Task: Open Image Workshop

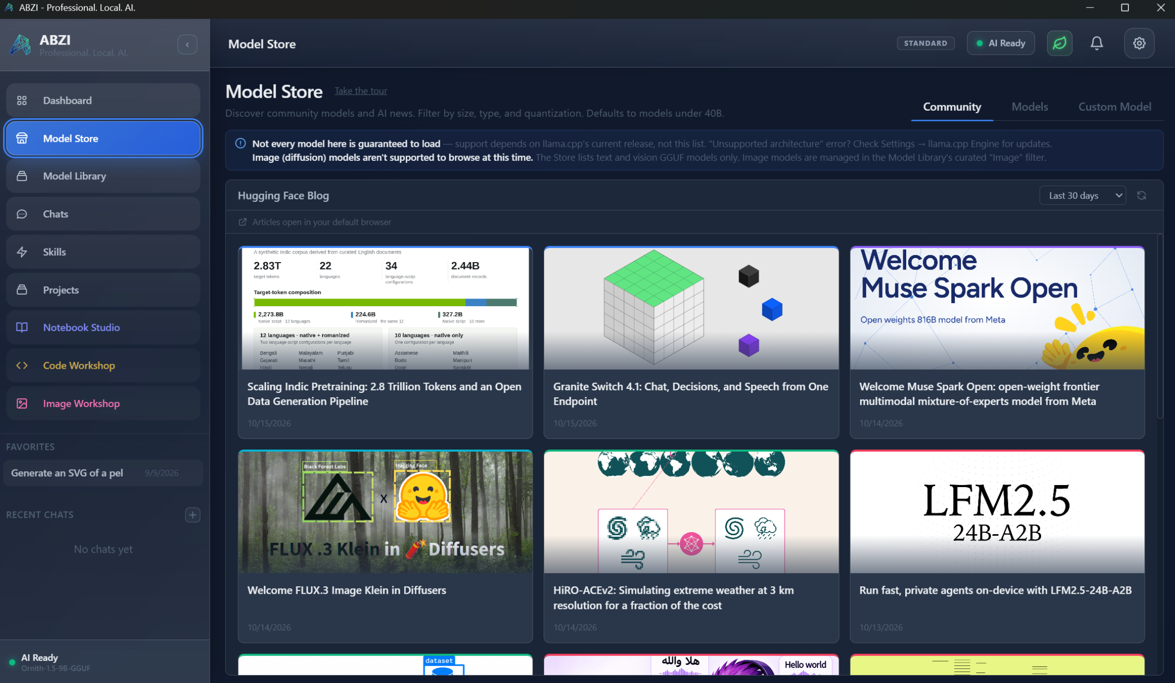Action: [x=103, y=403]
